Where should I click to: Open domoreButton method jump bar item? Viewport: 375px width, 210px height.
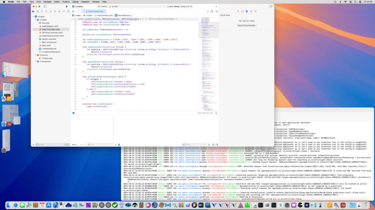(x=123, y=15)
